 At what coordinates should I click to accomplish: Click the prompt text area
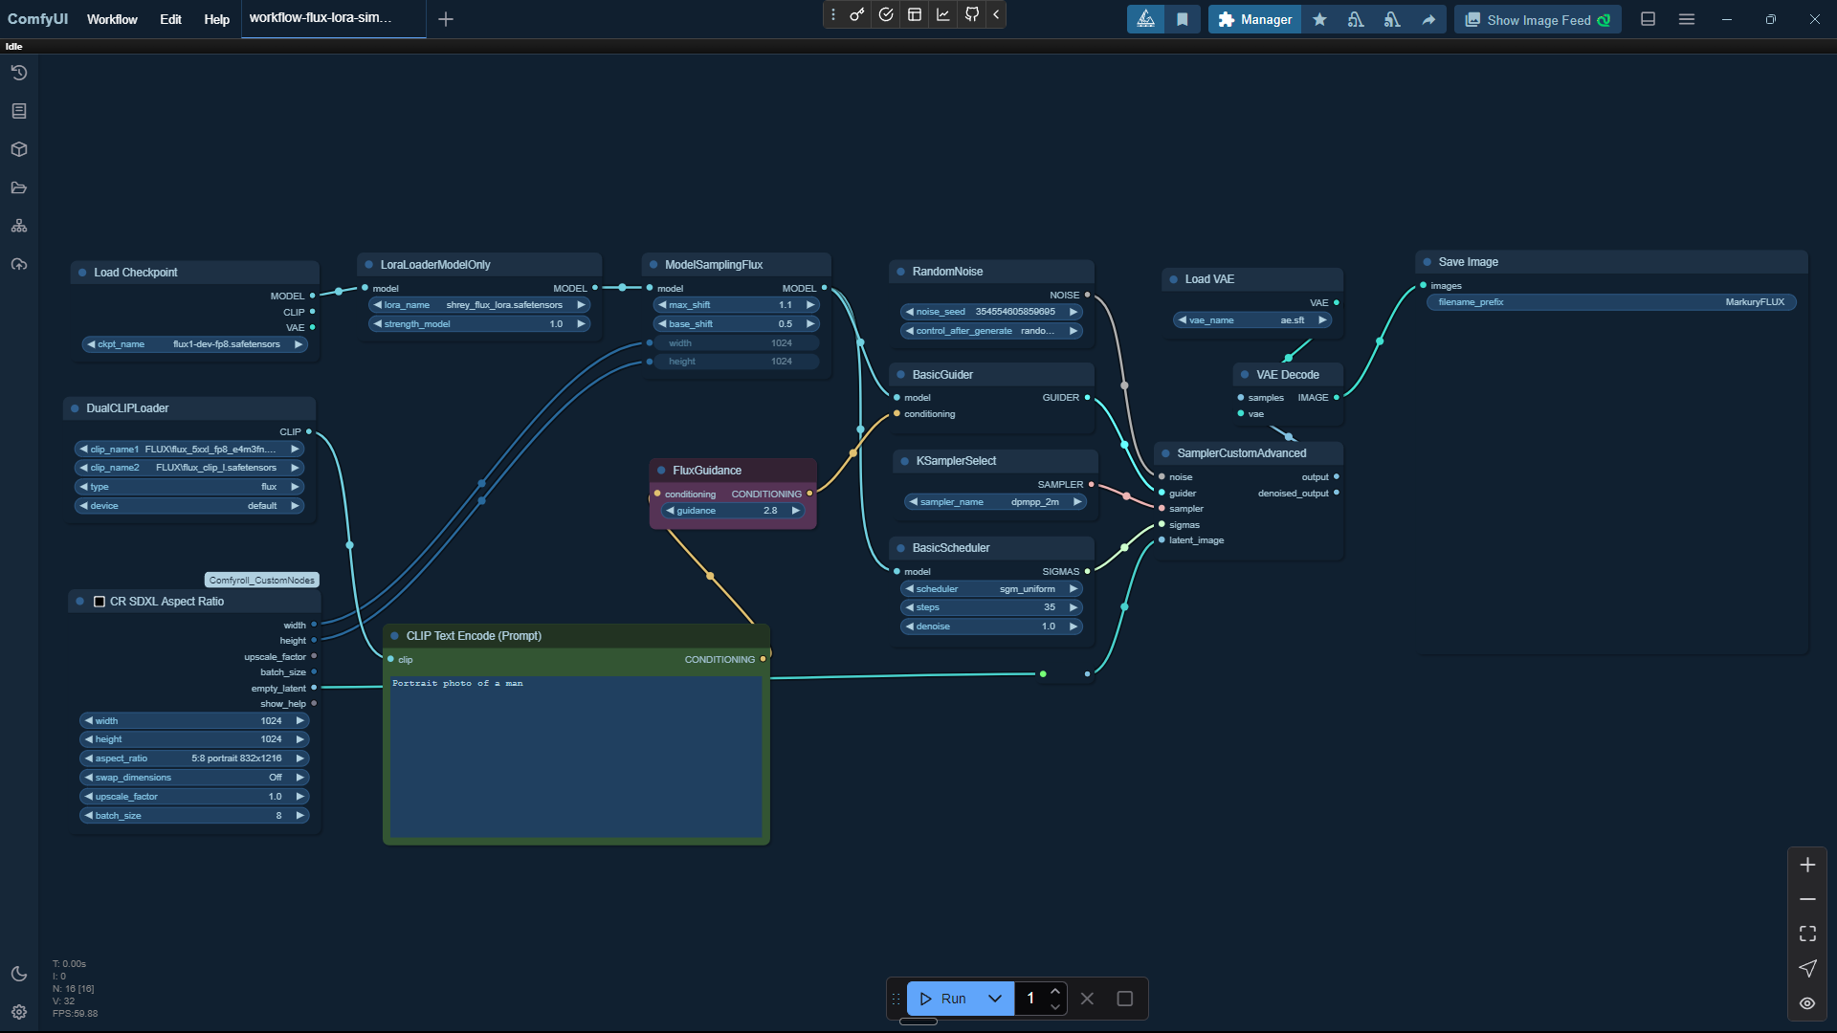coord(575,756)
